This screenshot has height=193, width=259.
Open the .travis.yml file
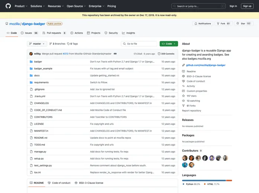click(40, 96)
